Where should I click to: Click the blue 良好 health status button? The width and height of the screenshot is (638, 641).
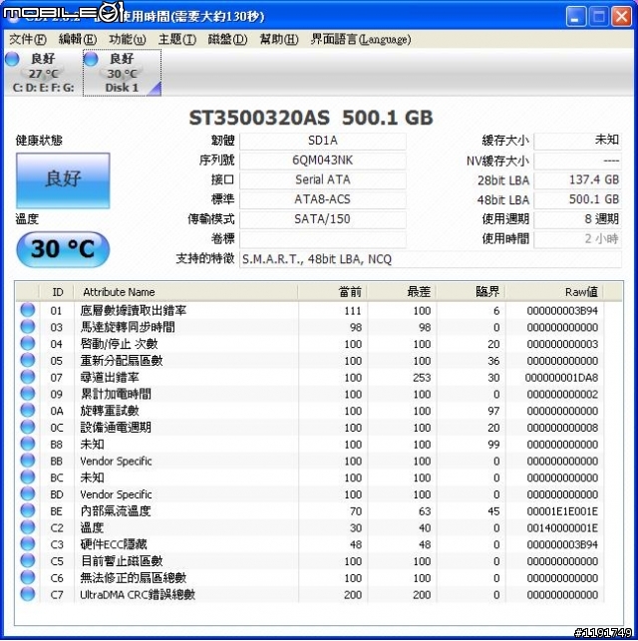click(x=63, y=180)
